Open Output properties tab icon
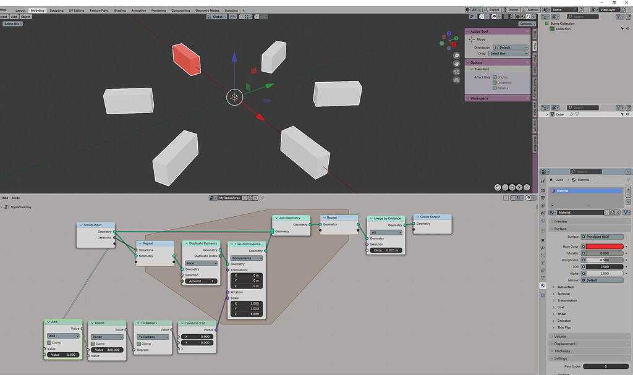633x375 pixels. click(543, 198)
